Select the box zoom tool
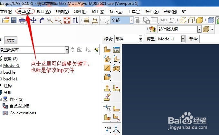 [x=58, y=20]
